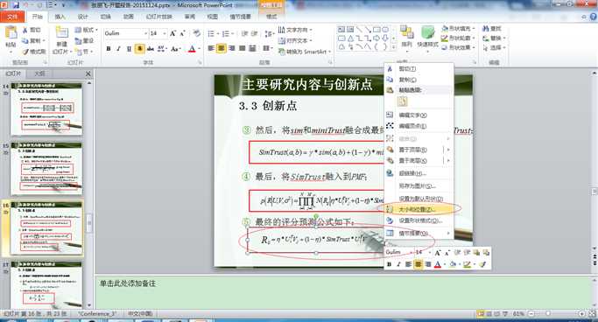This screenshot has width=598, height=322.
Task: Click the Find binoculars icon
Action: pos(486,29)
